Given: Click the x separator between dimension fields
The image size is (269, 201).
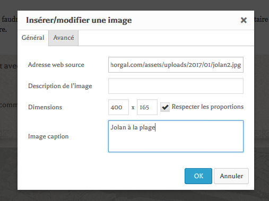Looking at the screenshot, I should tap(133, 108).
